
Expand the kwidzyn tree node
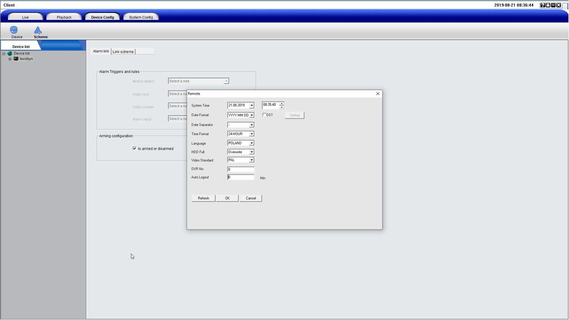(10, 59)
